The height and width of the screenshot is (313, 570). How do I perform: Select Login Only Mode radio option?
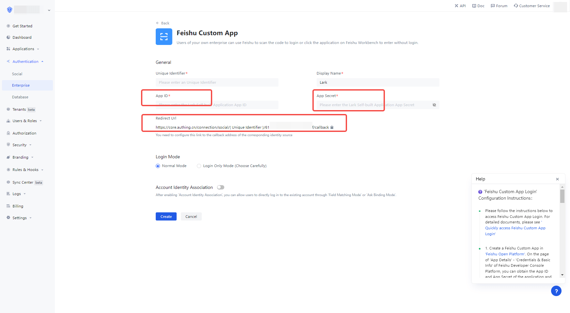click(199, 166)
